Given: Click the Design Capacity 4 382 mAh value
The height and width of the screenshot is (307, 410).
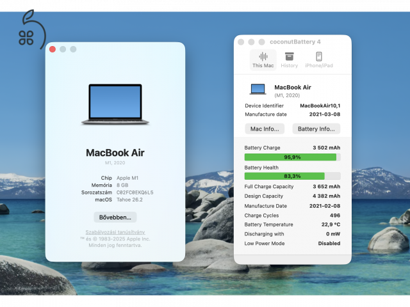Looking at the screenshot, I should 327,196.
